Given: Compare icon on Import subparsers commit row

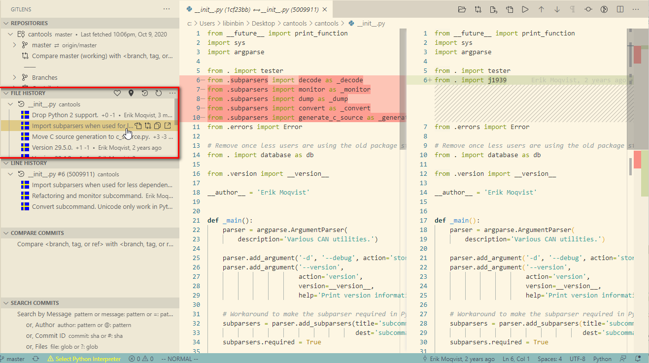Looking at the screenshot, I should [x=148, y=126].
